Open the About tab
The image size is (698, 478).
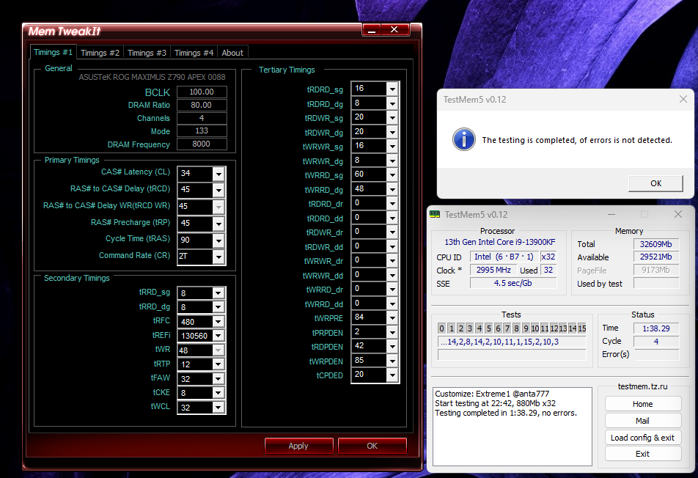point(232,53)
